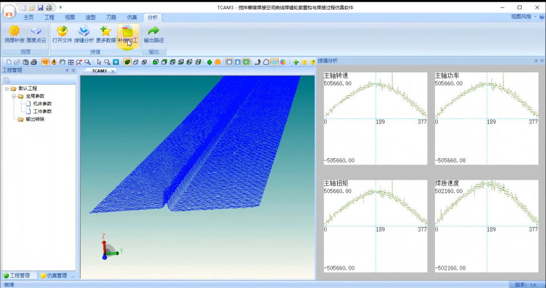The height and width of the screenshot is (288, 546).
Task: Select the arrow pointer selection tool
Action: tap(99, 62)
